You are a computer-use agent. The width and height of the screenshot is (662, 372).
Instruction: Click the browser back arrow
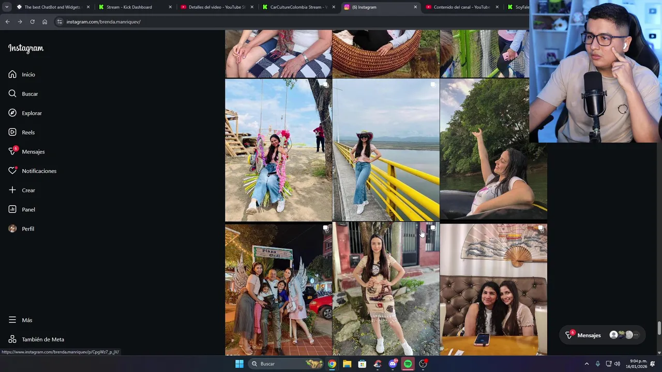[7, 22]
